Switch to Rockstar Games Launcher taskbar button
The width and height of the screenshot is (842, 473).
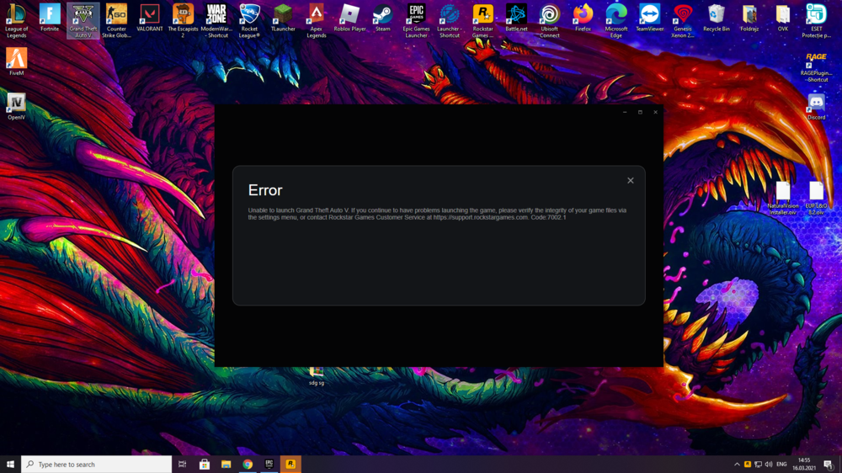click(290, 464)
